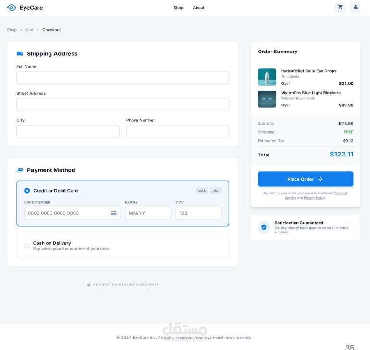
Task: Focus the City input field
Action: [68, 131]
